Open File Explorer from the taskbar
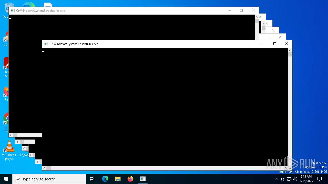The height and width of the screenshot is (184, 328). 118,179
